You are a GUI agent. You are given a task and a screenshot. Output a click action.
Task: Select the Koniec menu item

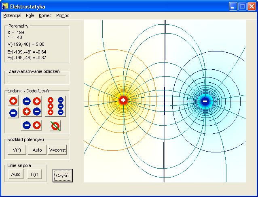pyautogui.click(x=45, y=15)
